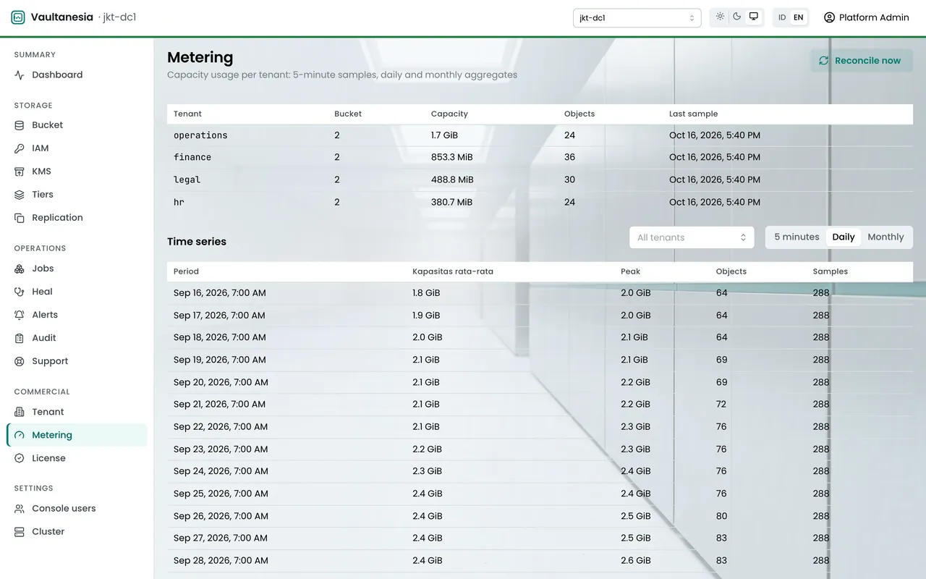Switch to dark theme moon toggle
926x579 pixels.
(x=737, y=17)
